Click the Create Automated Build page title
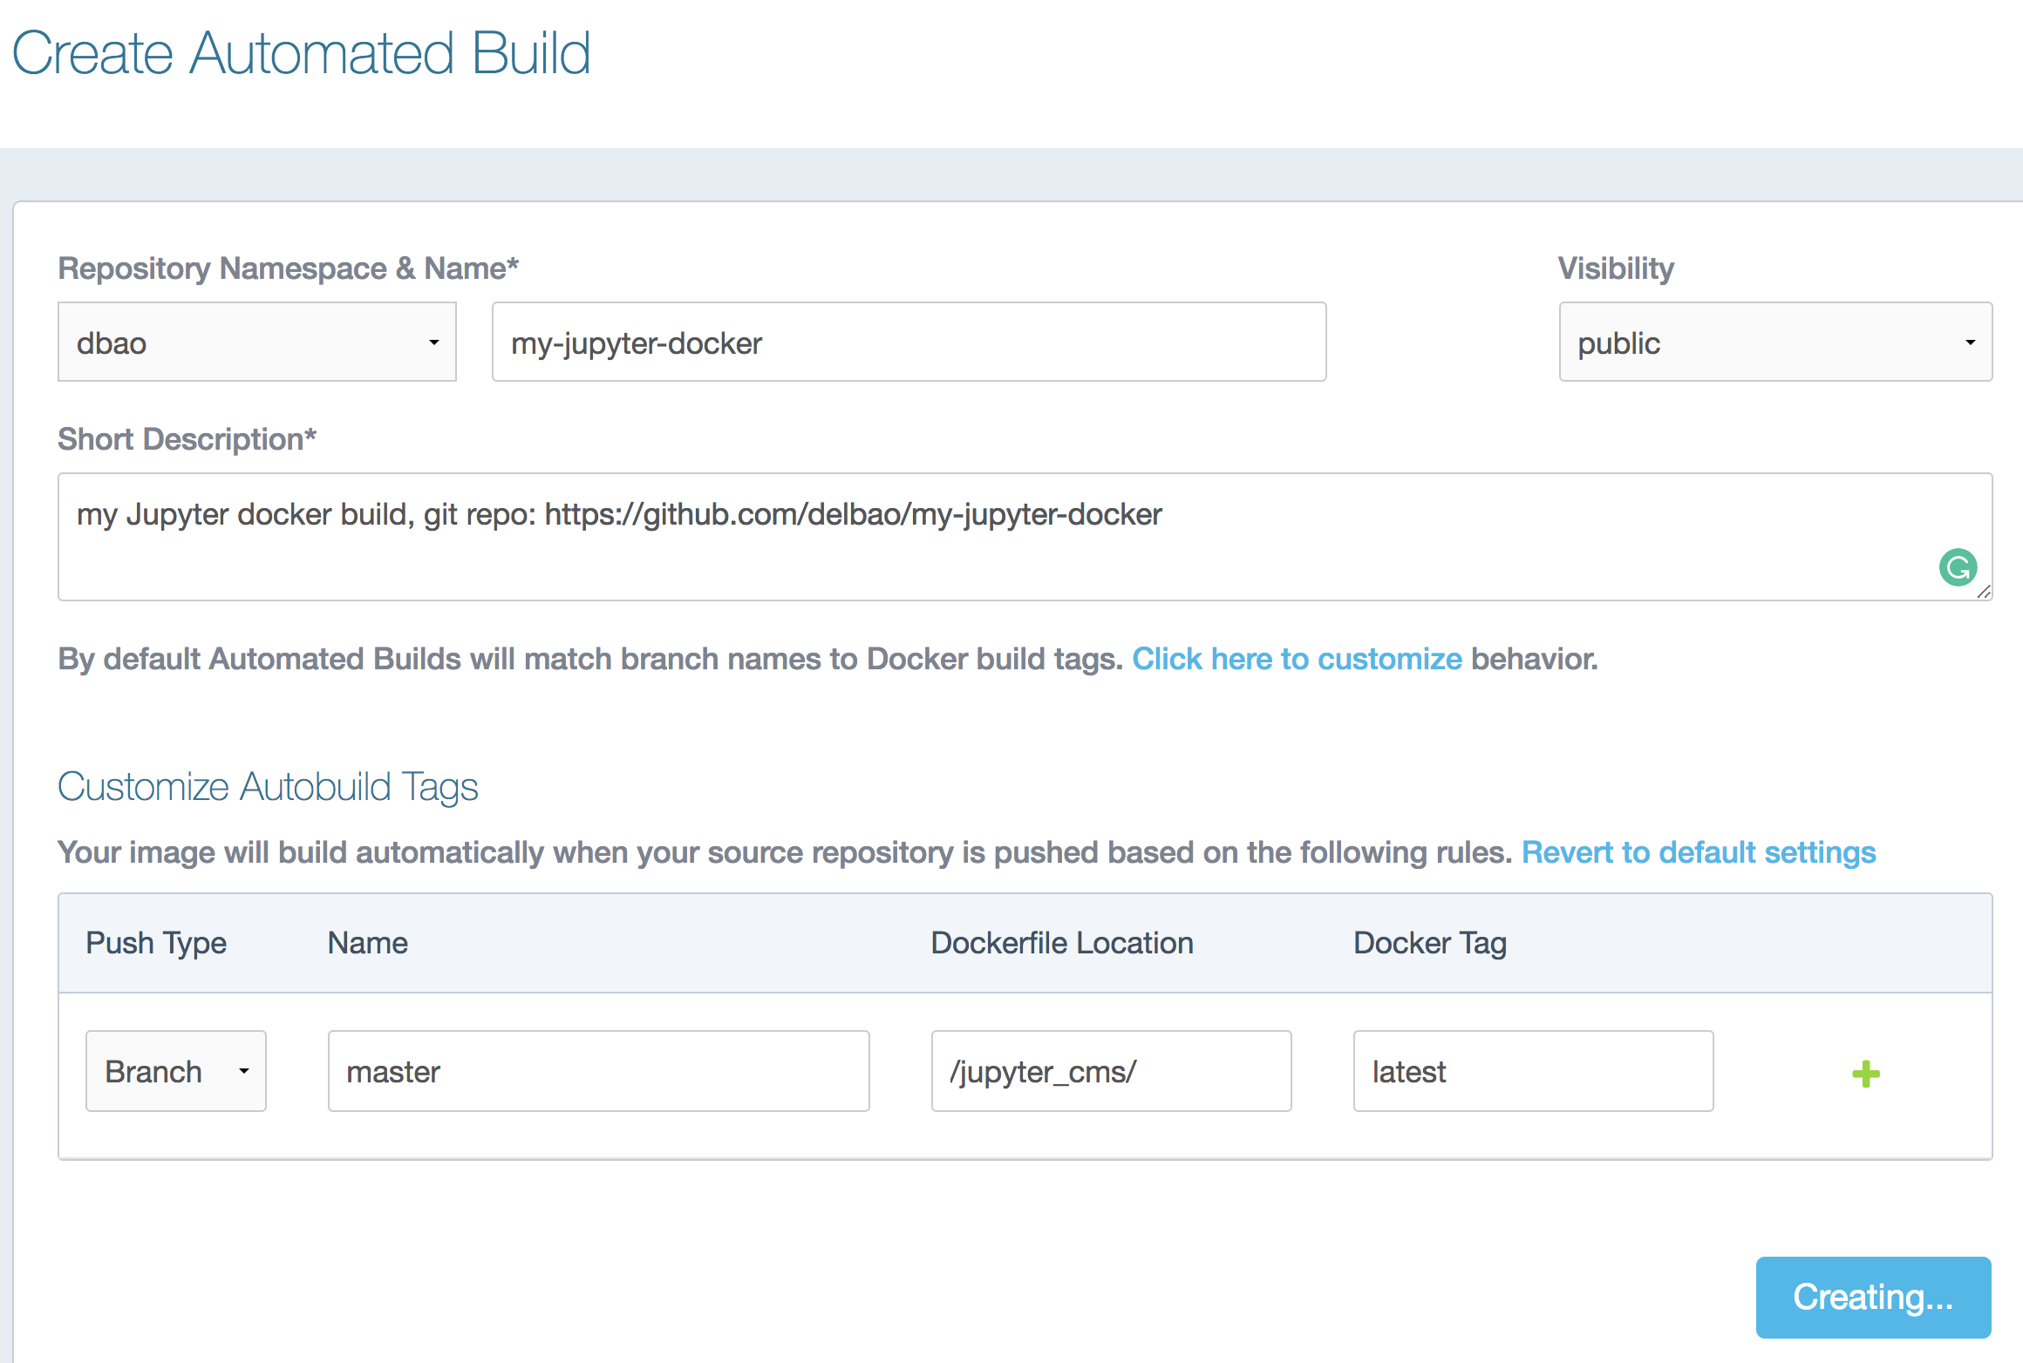This screenshot has width=2023, height=1363. 302,52
